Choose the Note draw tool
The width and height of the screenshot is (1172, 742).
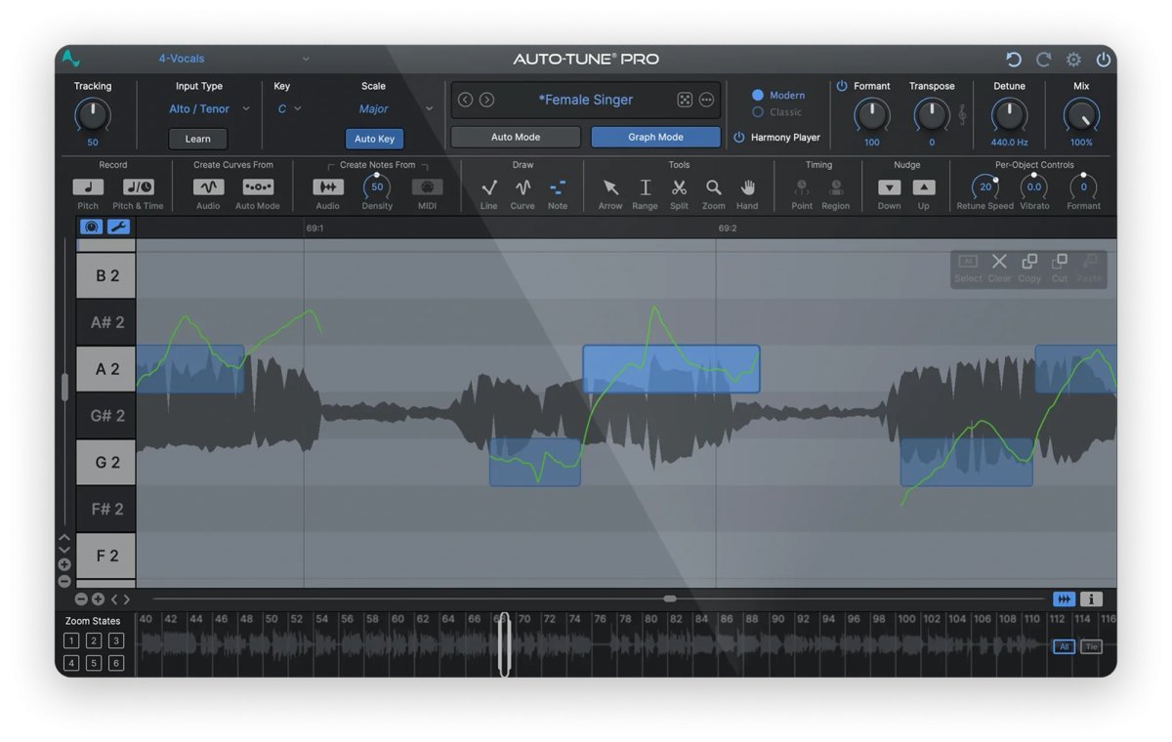pos(558,187)
